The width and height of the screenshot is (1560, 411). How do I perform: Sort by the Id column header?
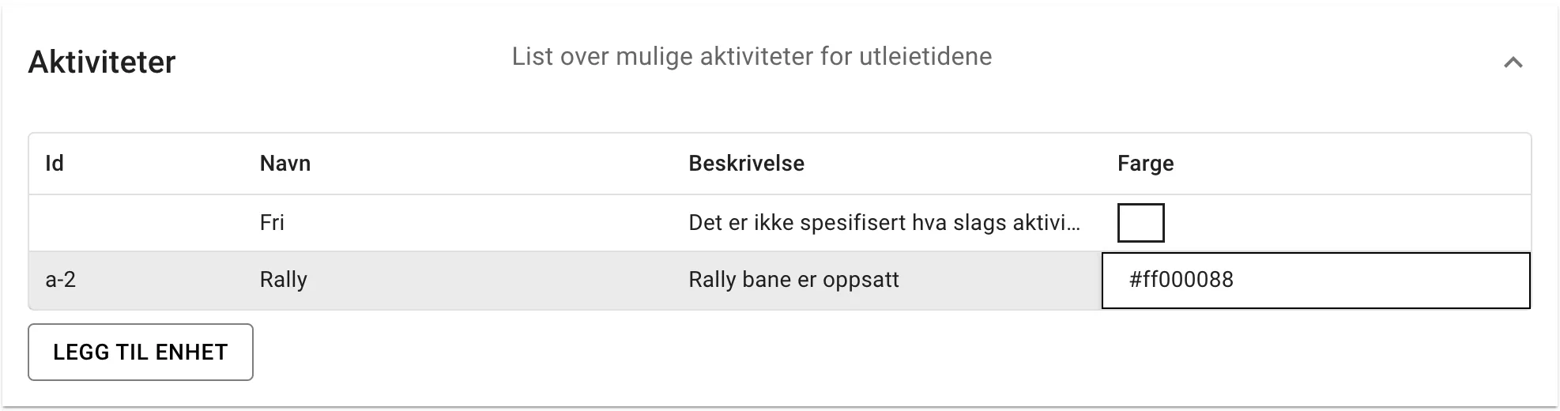pyautogui.click(x=55, y=164)
